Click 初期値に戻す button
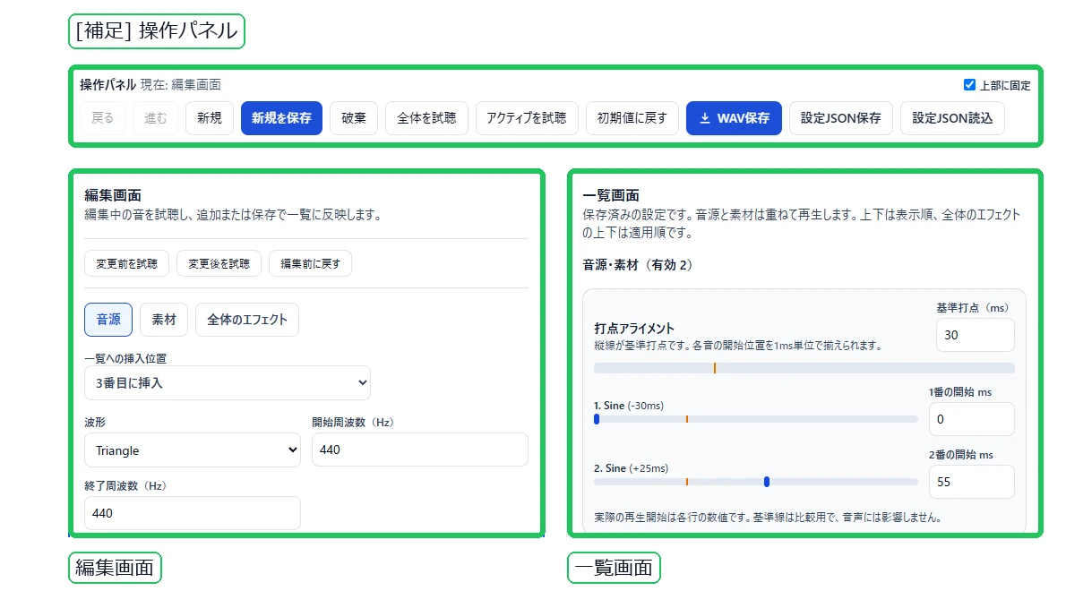 coord(632,118)
